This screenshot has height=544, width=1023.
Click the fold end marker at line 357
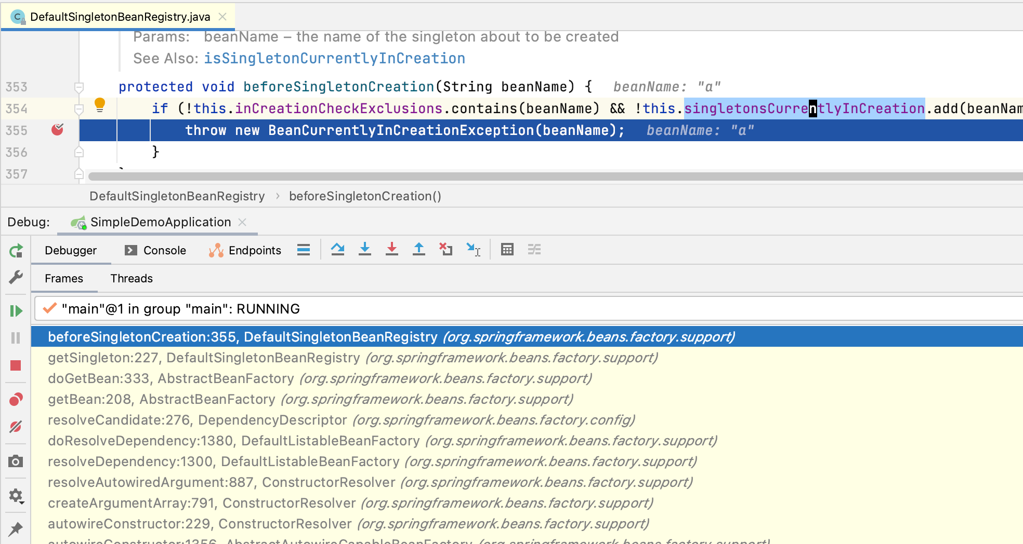click(x=79, y=174)
